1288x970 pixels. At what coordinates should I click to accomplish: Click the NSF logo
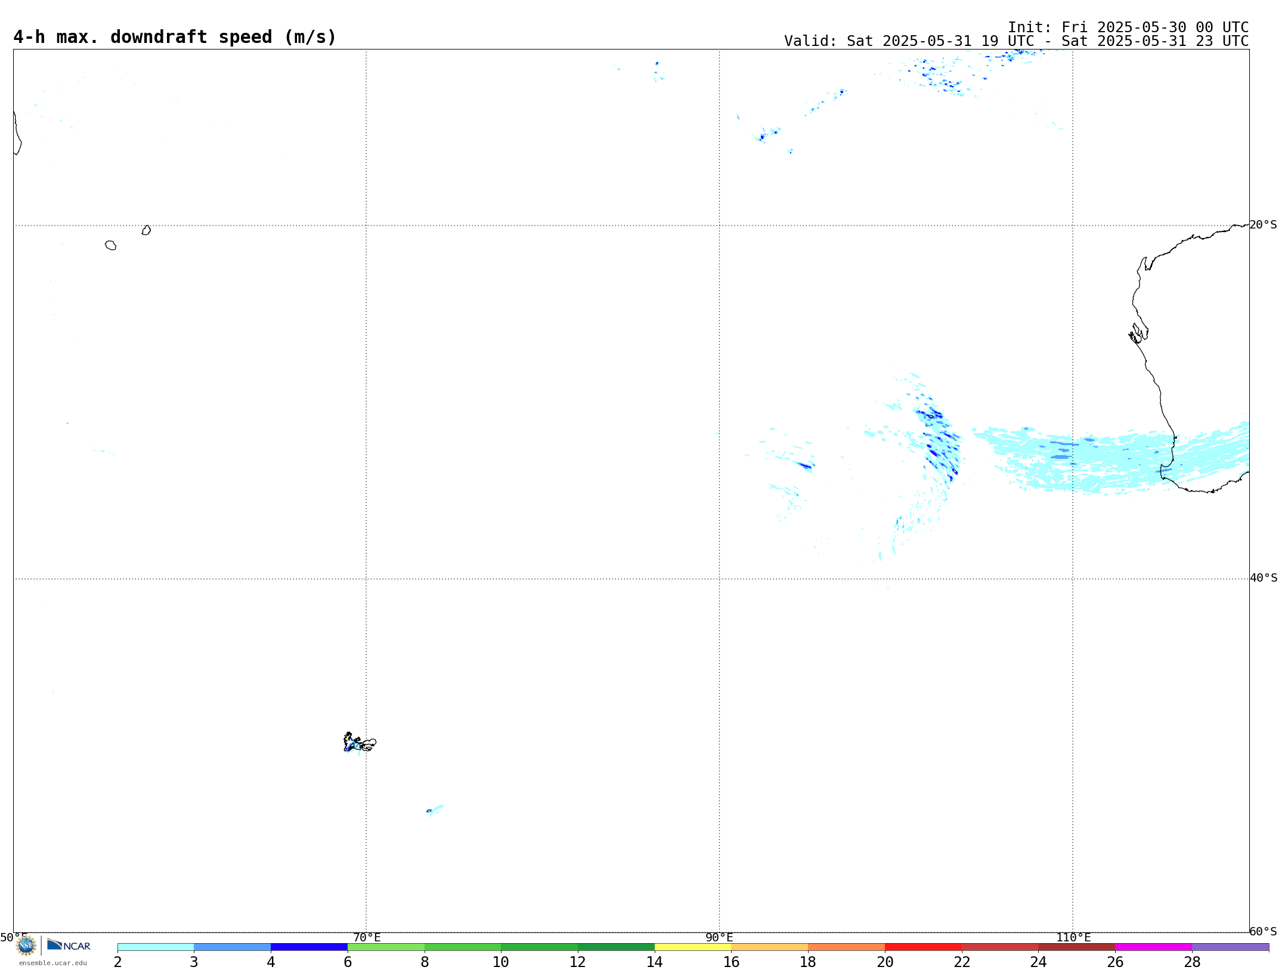[26, 946]
